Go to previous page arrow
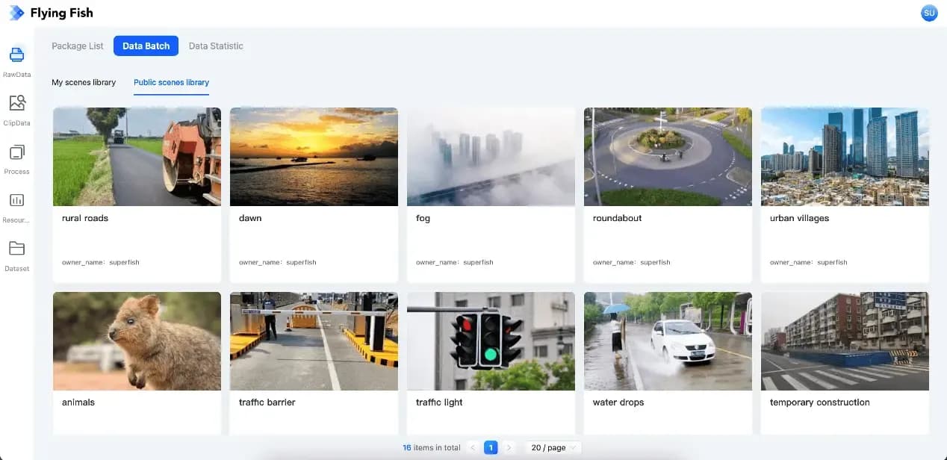Screen dimensions: 947x460 tap(473, 447)
